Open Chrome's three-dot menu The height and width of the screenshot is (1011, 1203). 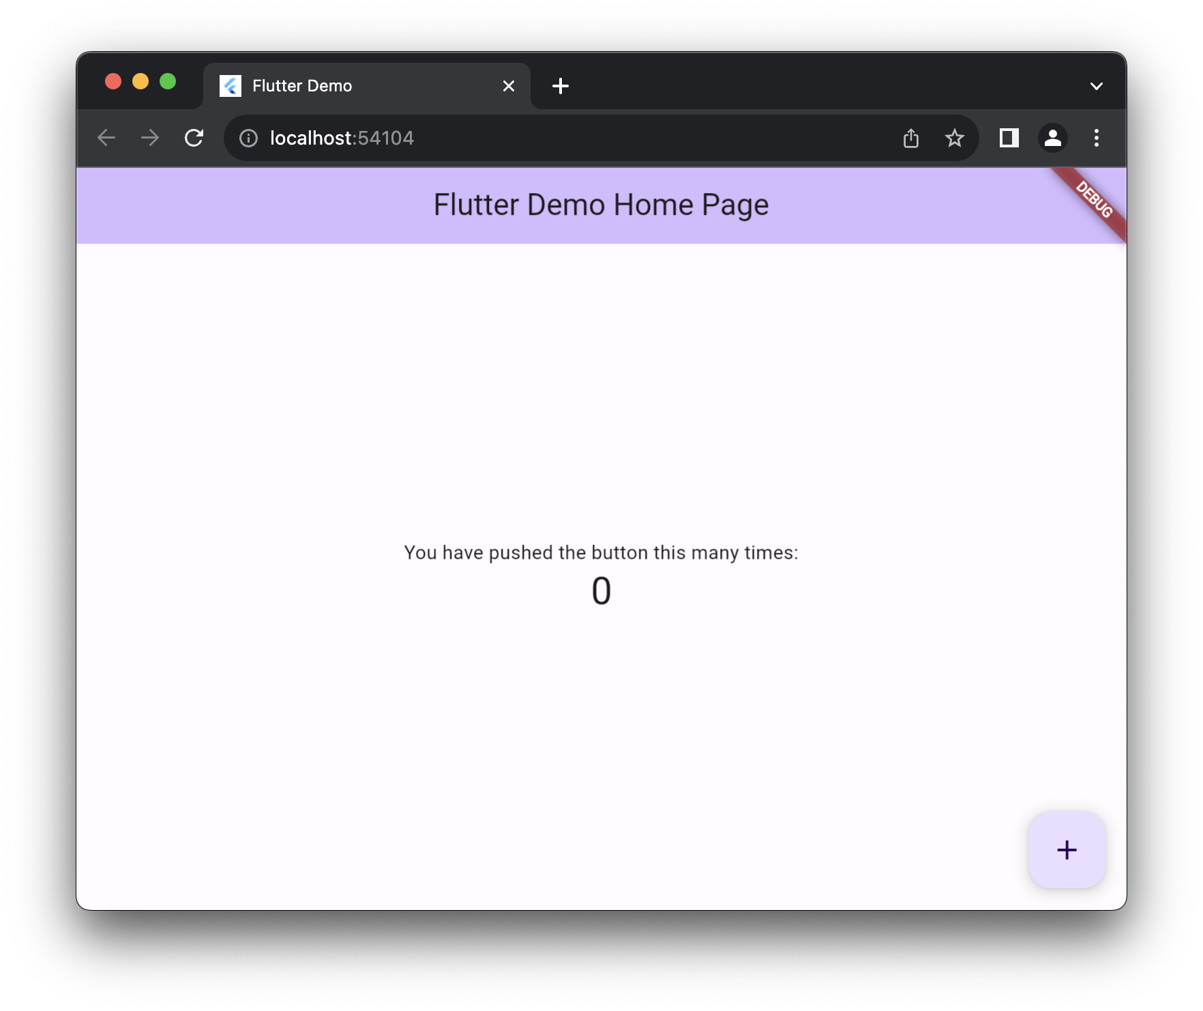coord(1097,138)
